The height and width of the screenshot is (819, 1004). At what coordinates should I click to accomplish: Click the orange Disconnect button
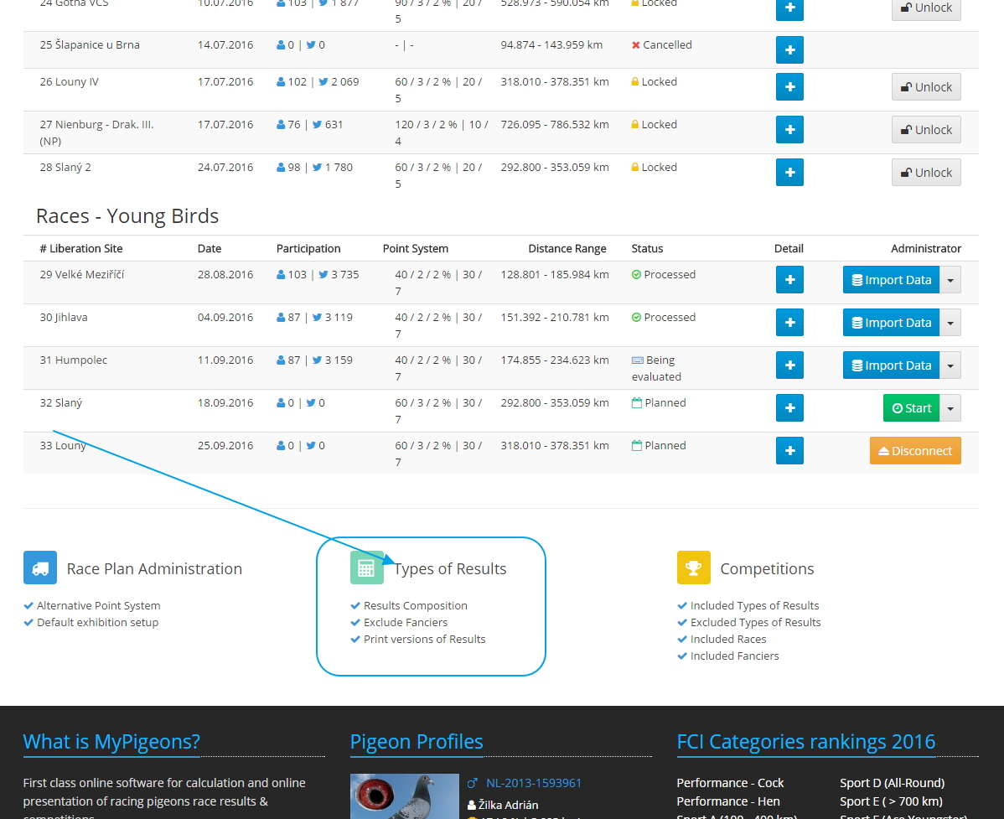click(915, 451)
